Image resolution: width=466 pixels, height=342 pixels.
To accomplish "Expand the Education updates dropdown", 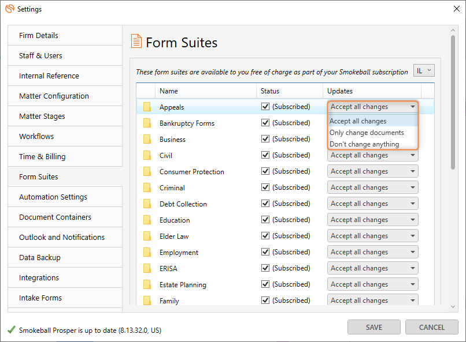I will point(373,220).
